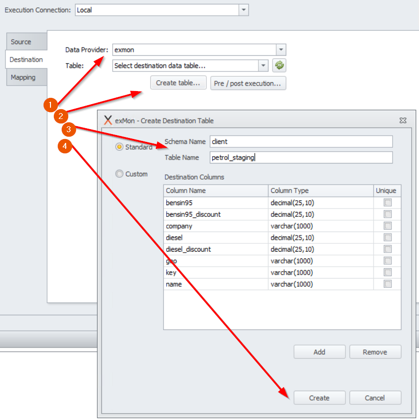Click the Schema Name input field
The height and width of the screenshot is (420, 419).
tap(301, 141)
